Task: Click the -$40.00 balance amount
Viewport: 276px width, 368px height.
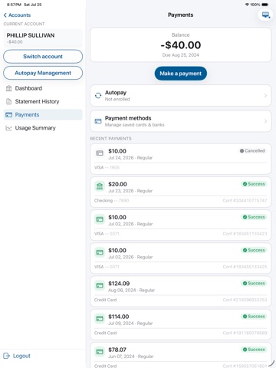Action: 181,45
